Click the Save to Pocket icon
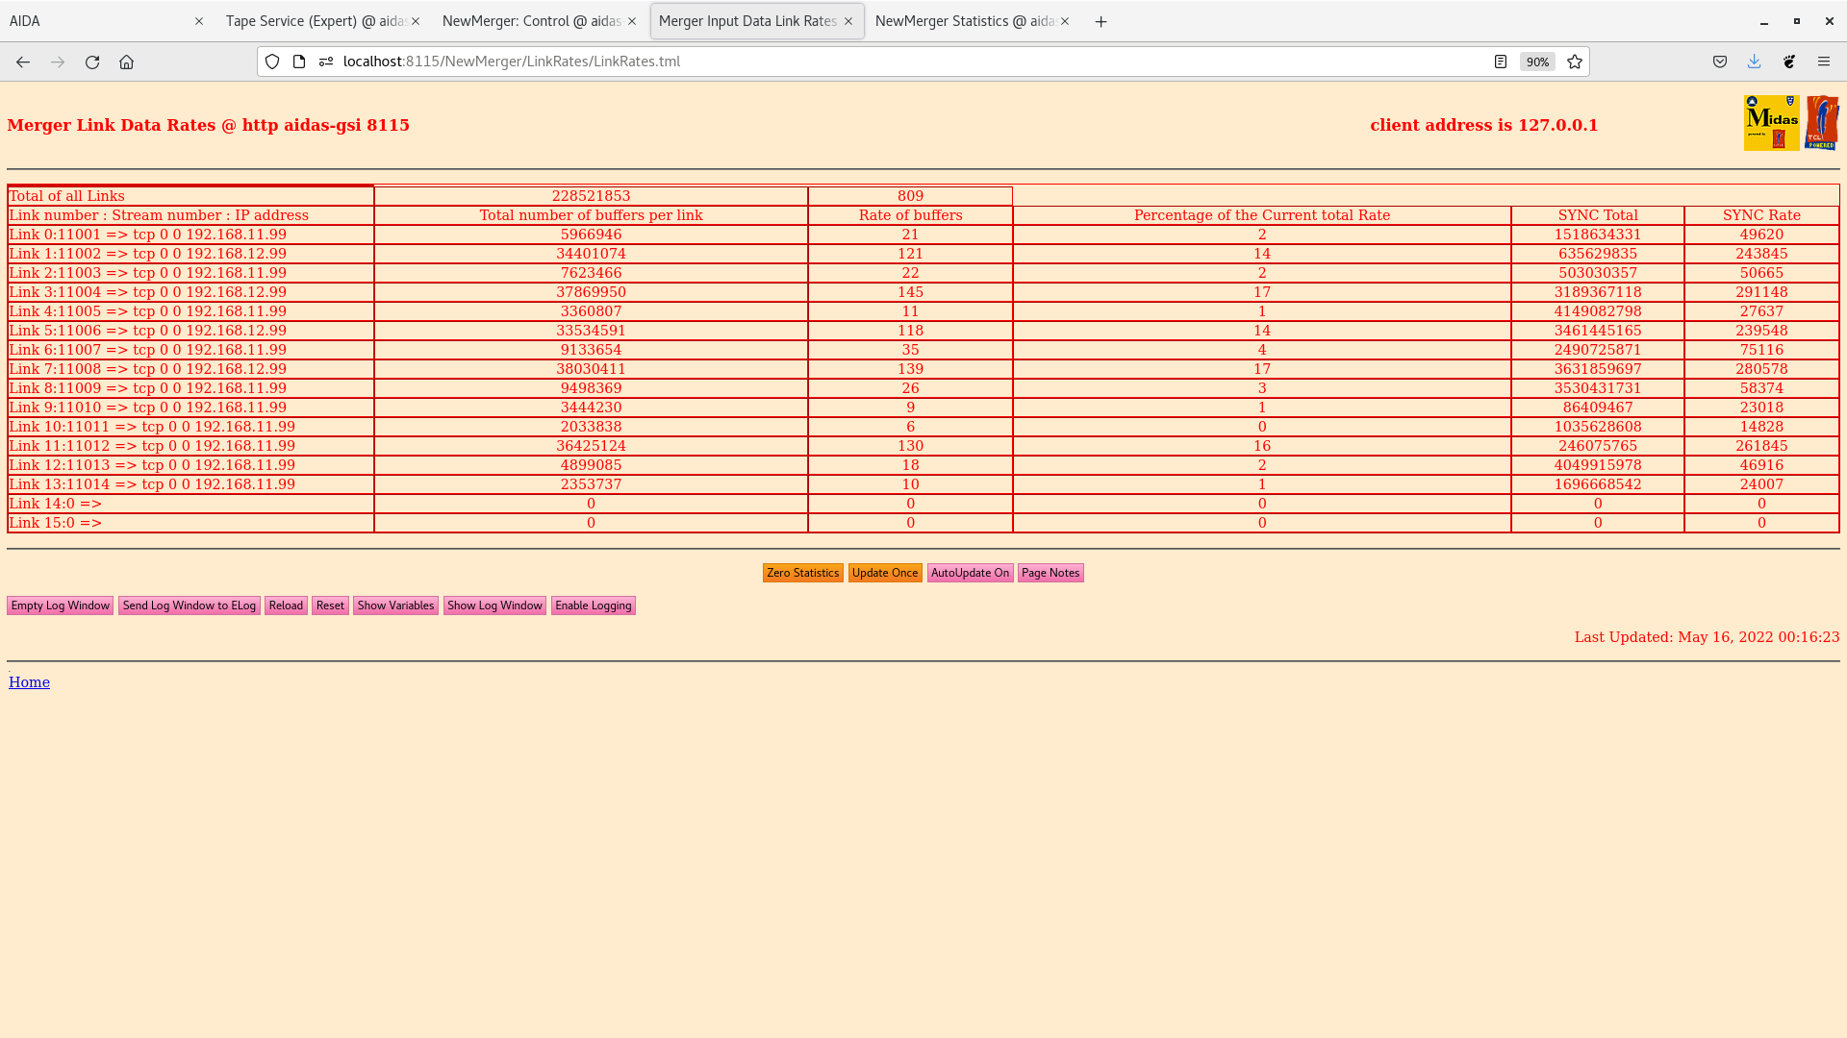Image resolution: width=1847 pixels, height=1038 pixels. [1719, 62]
